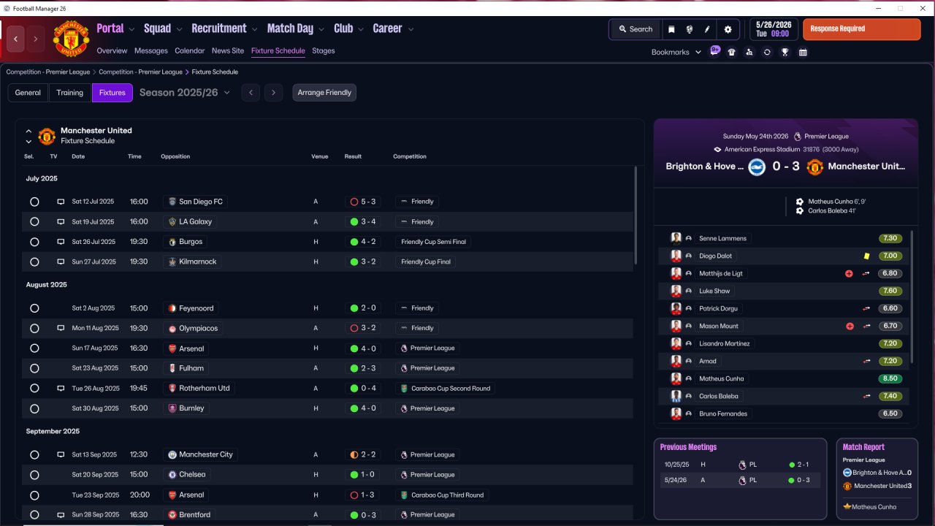Click Mason Mount's red injury icon
This screenshot has height=526, width=935.
click(850, 326)
